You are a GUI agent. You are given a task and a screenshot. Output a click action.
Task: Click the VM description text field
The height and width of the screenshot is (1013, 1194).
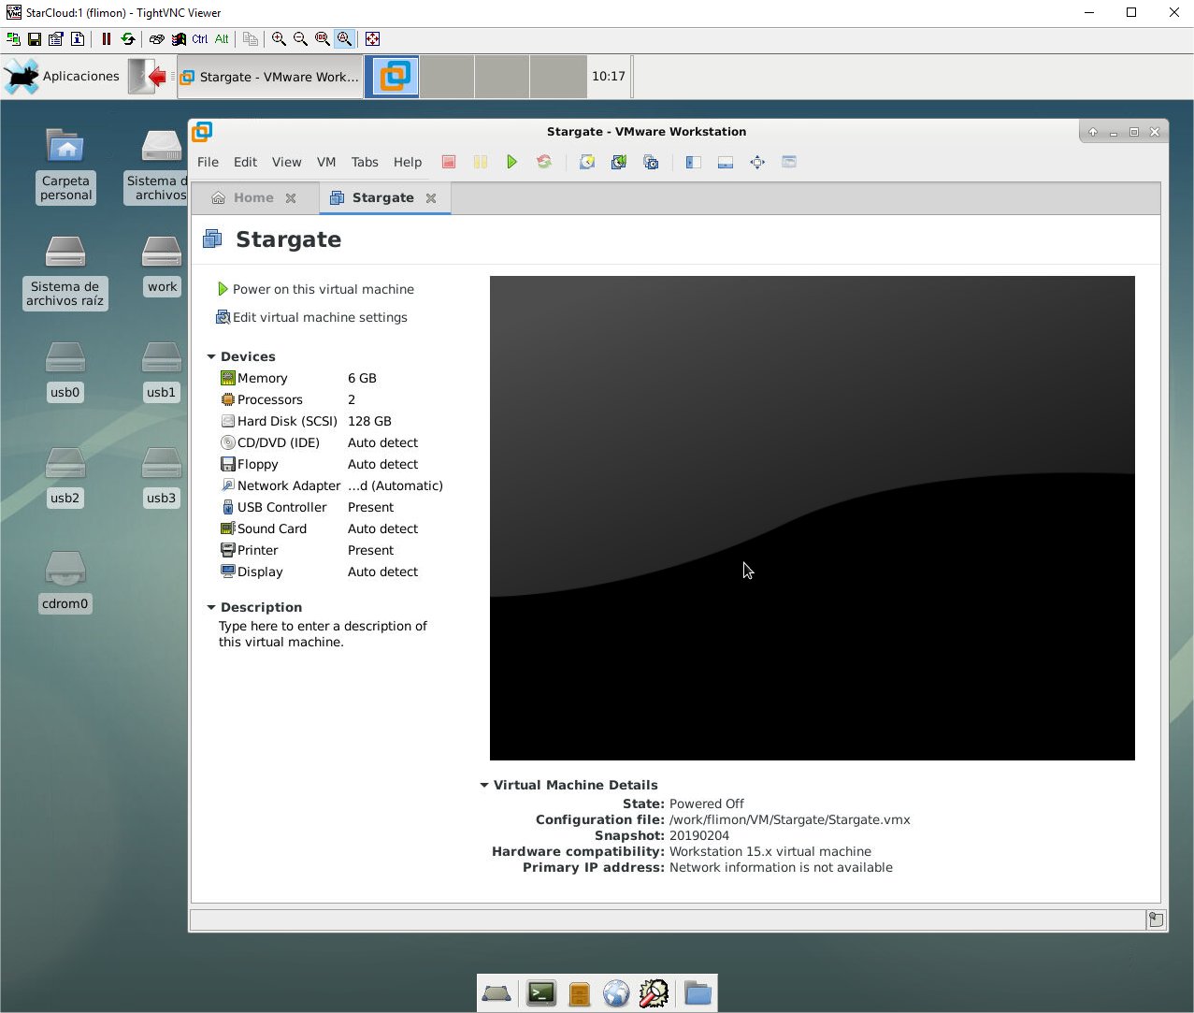323,634
